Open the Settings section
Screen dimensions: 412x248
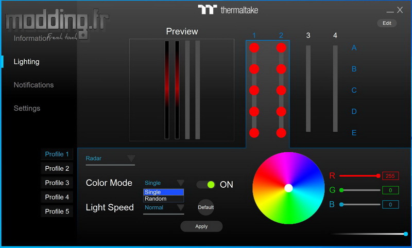[27, 109]
